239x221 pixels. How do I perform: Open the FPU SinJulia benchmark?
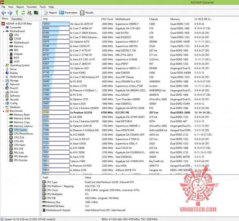[21, 161]
